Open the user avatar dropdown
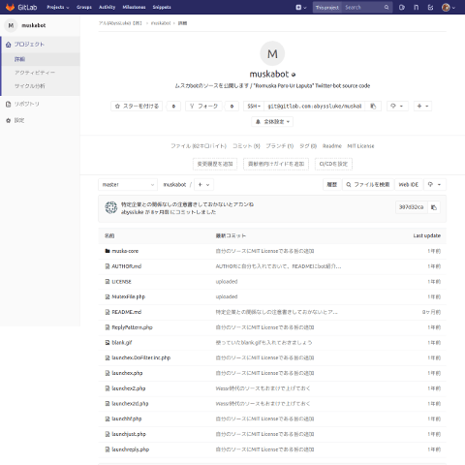 [x=449, y=7]
